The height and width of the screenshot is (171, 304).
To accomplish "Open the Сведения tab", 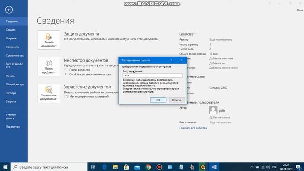I will pos(14,21).
